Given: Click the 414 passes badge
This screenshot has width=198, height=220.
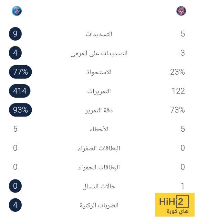Looking at the screenshot, I should [20, 91].
